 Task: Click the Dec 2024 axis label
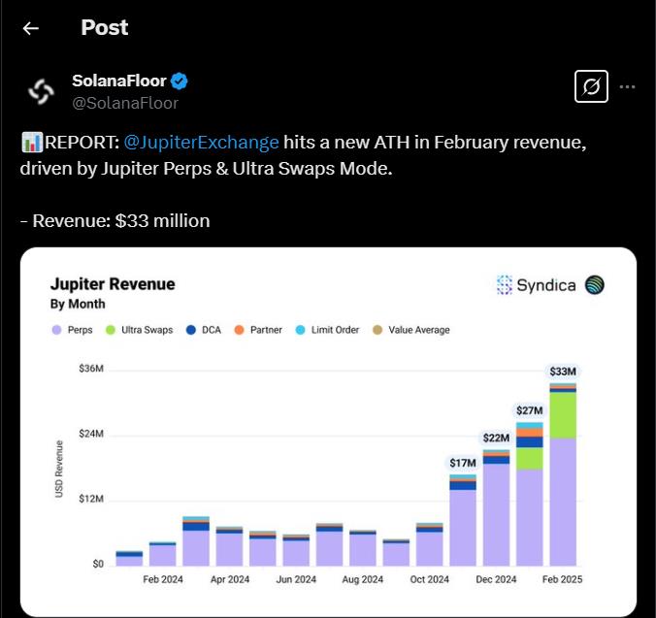496,579
